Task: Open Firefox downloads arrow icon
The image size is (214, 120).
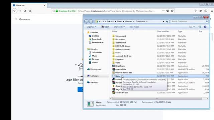Action: pyautogui.click(x=196, y=11)
